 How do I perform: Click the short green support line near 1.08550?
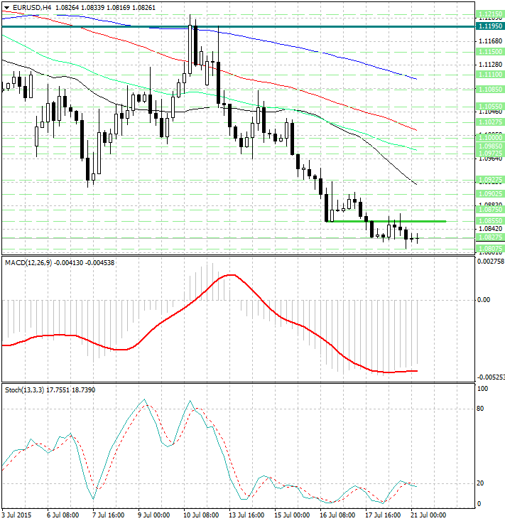click(386, 221)
